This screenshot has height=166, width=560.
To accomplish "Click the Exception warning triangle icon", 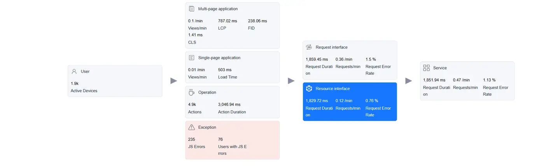I will pos(191,127).
